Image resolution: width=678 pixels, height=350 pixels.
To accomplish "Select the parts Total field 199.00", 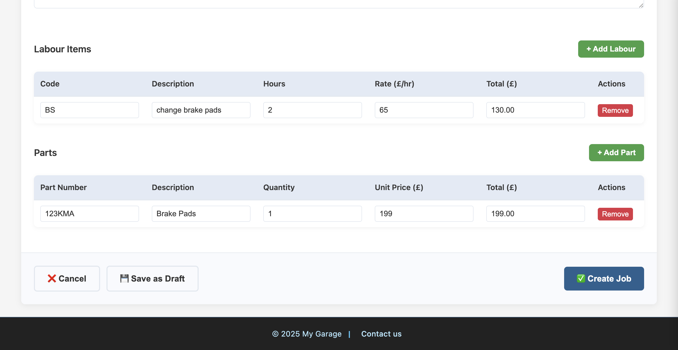I will (535, 214).
